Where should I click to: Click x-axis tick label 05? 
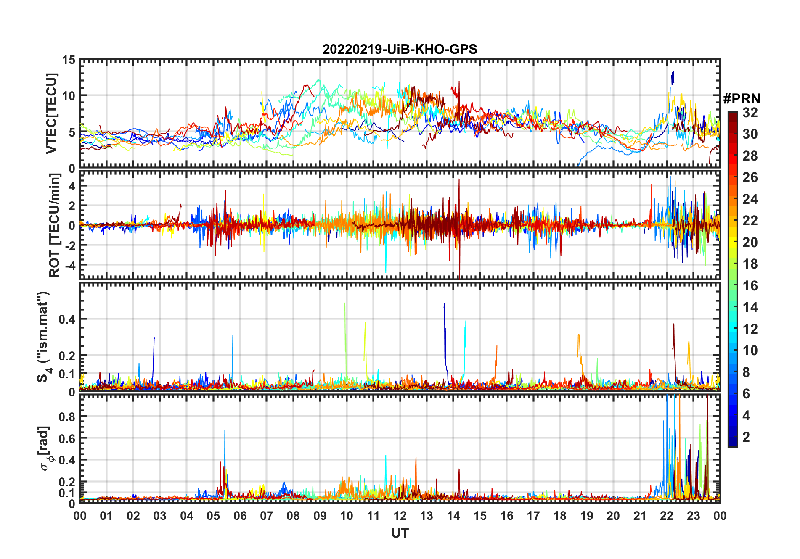coord(213,516)
